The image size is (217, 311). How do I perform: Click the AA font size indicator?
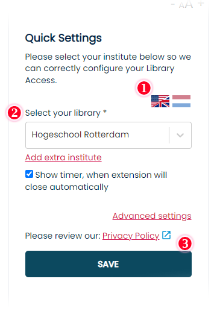(x=186, y=5)
